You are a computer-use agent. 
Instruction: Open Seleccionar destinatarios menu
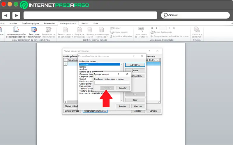click(34, 32)
